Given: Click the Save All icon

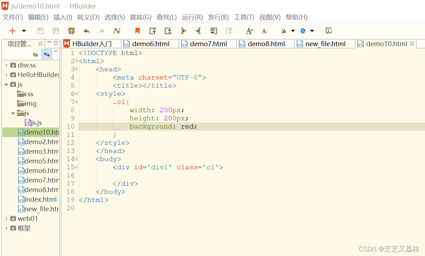Looking at the screenshot, I should pyautogui.click(x=56, y=31).
